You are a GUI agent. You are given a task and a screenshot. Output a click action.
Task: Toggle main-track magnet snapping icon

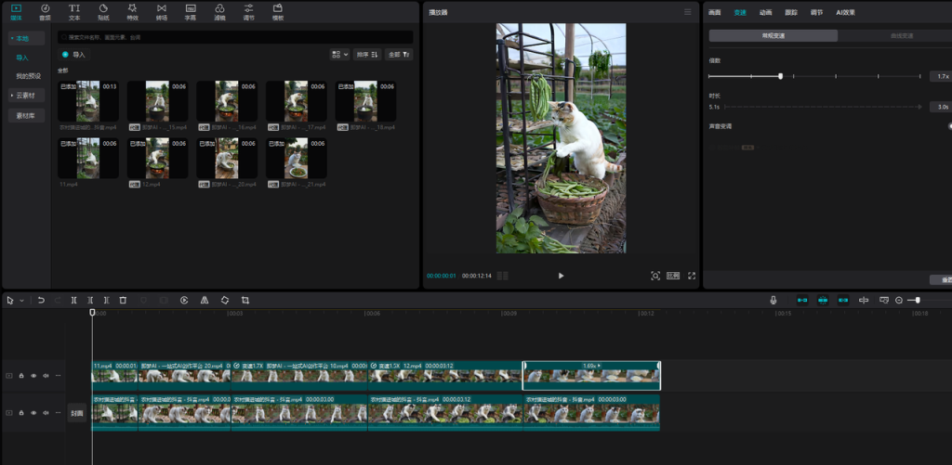pos(802,300)
